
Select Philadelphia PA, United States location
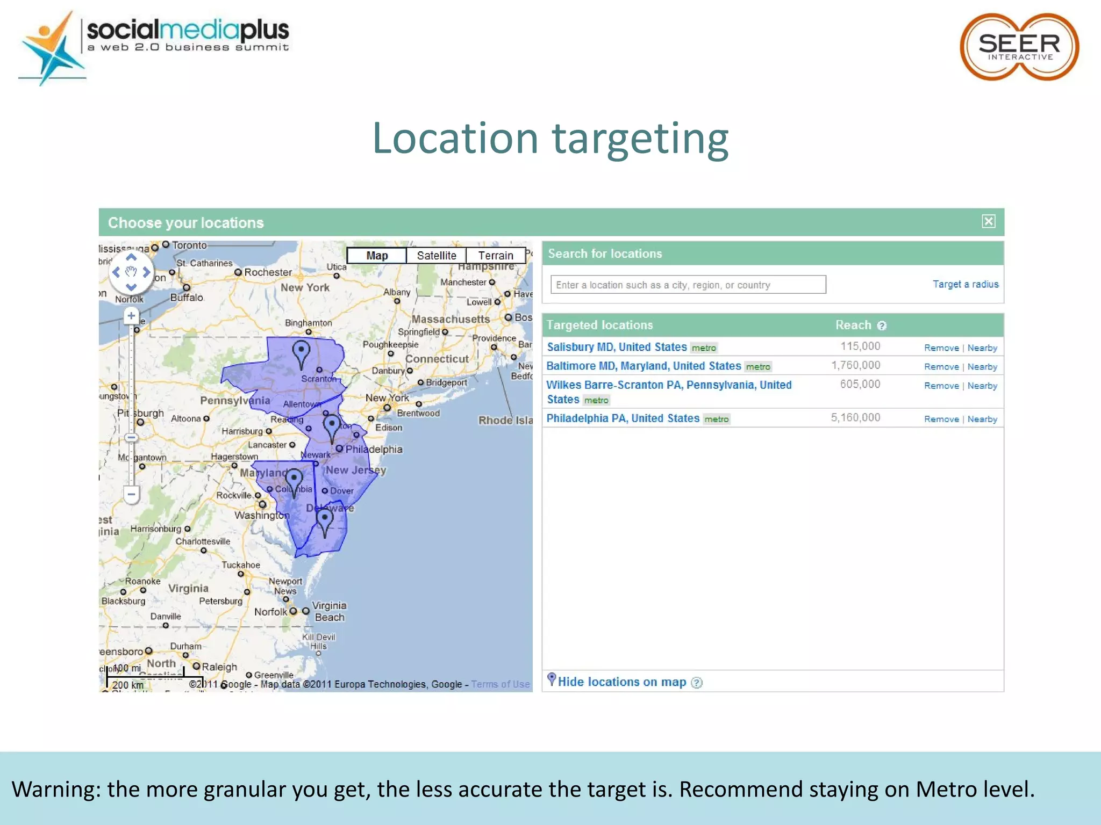coord(623,418)
